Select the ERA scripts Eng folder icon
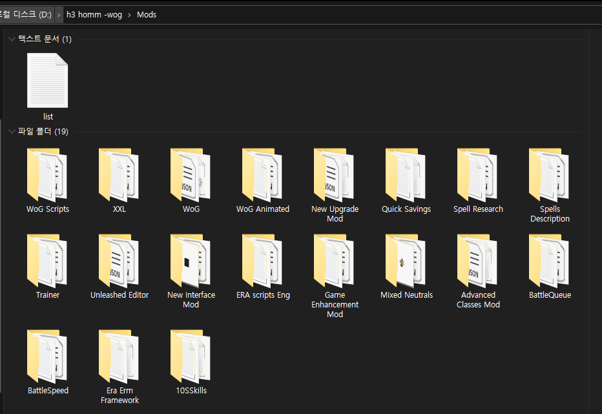The height and width of the screenshot is (414, 602). pos(262,261)
